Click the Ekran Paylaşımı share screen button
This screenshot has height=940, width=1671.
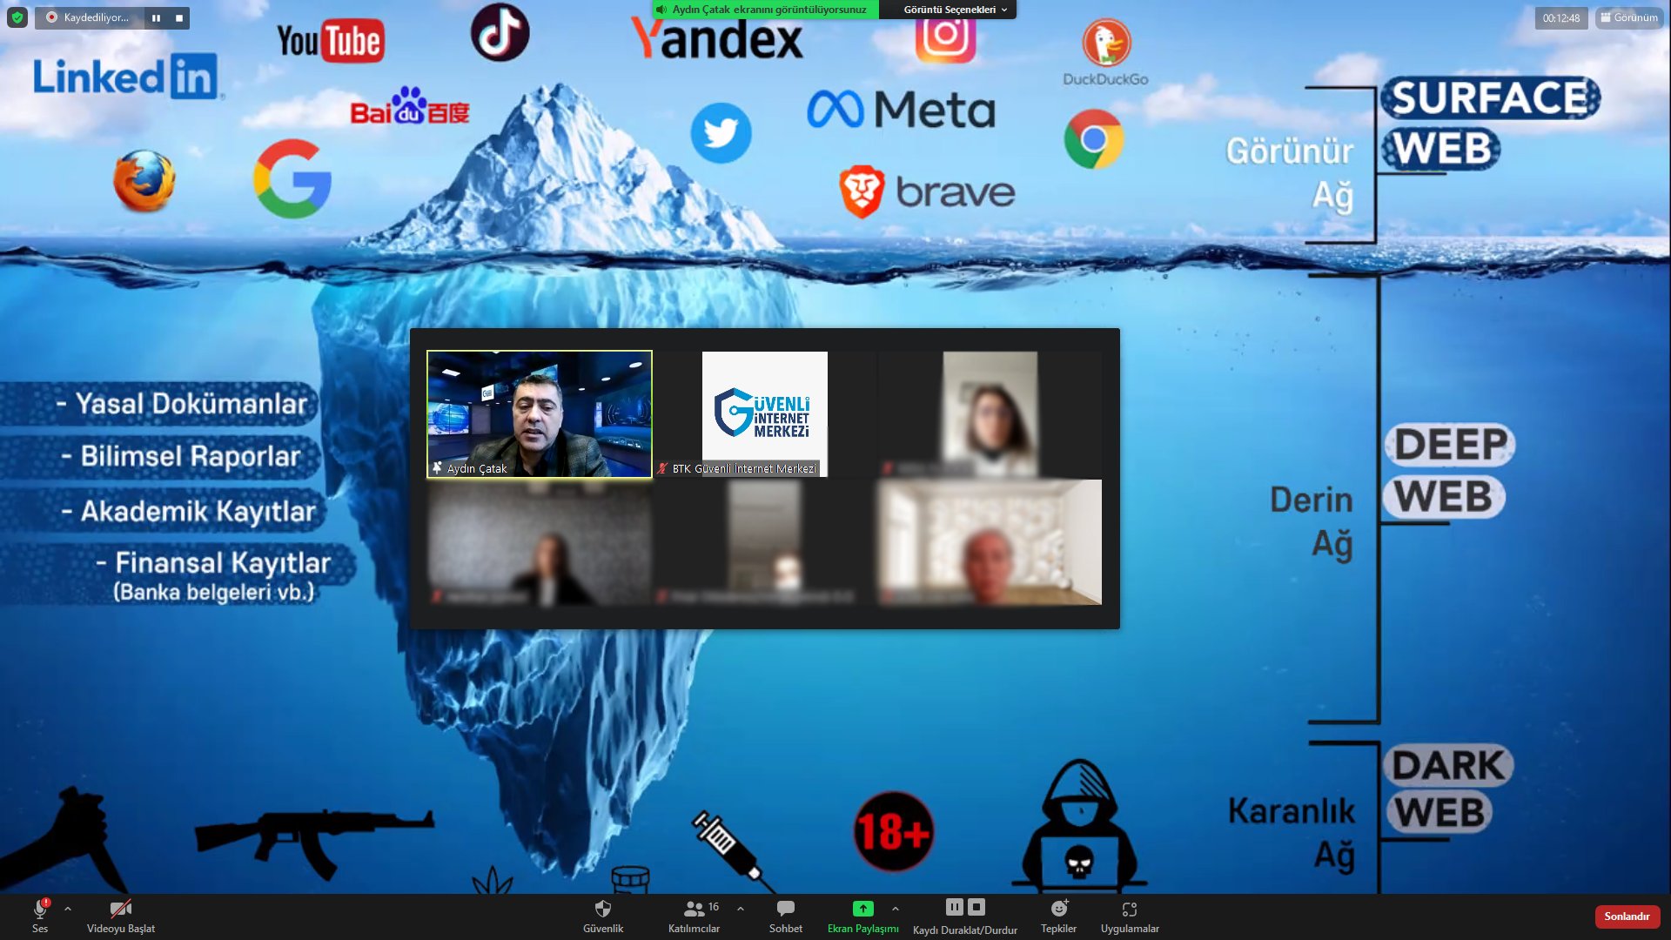tap(862, 916)
